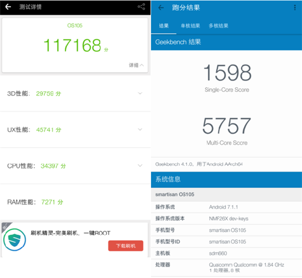Viewport: 302px width, 278px height.
Task: Select the 手机型号ID smartisan OS105 value
Action: (x=228, y=242)
